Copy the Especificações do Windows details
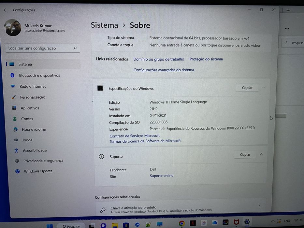The width and height of the screenshot is (304, 228). 247,88
